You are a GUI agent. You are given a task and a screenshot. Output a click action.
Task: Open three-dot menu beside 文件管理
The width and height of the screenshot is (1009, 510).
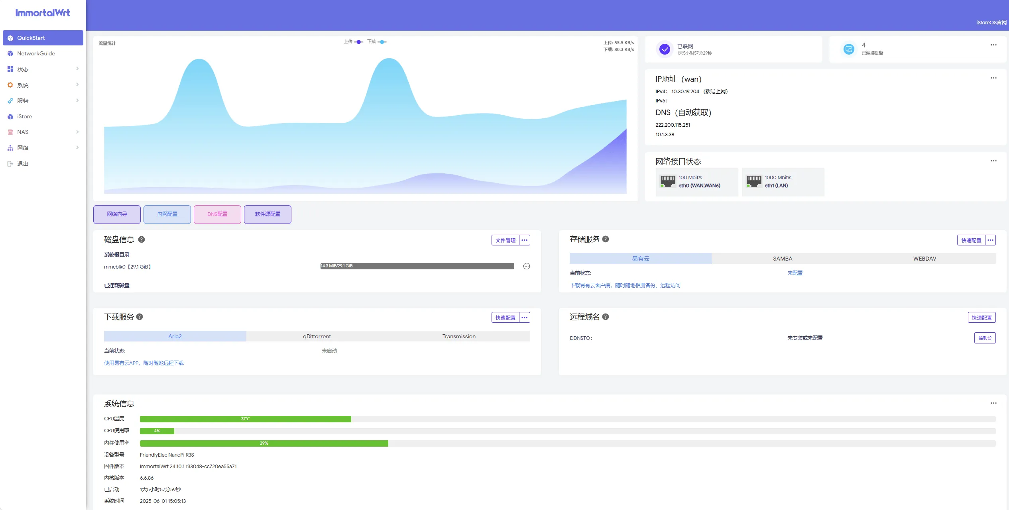(525, 240)
